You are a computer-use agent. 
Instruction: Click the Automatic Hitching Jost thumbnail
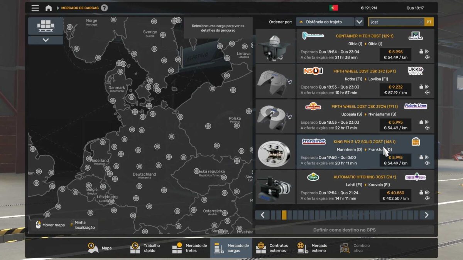pos(275,187)
